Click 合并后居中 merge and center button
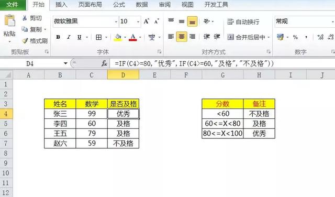 [x=245, y=37]
